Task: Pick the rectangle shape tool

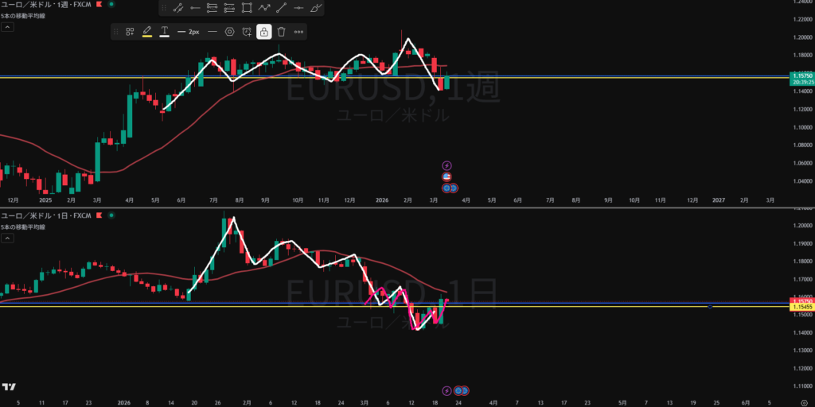Action: [x=247, y=8]
